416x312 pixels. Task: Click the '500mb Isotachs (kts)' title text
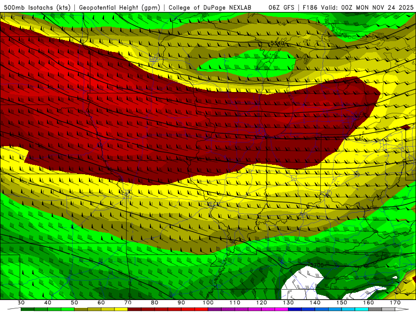click(37, 8)
